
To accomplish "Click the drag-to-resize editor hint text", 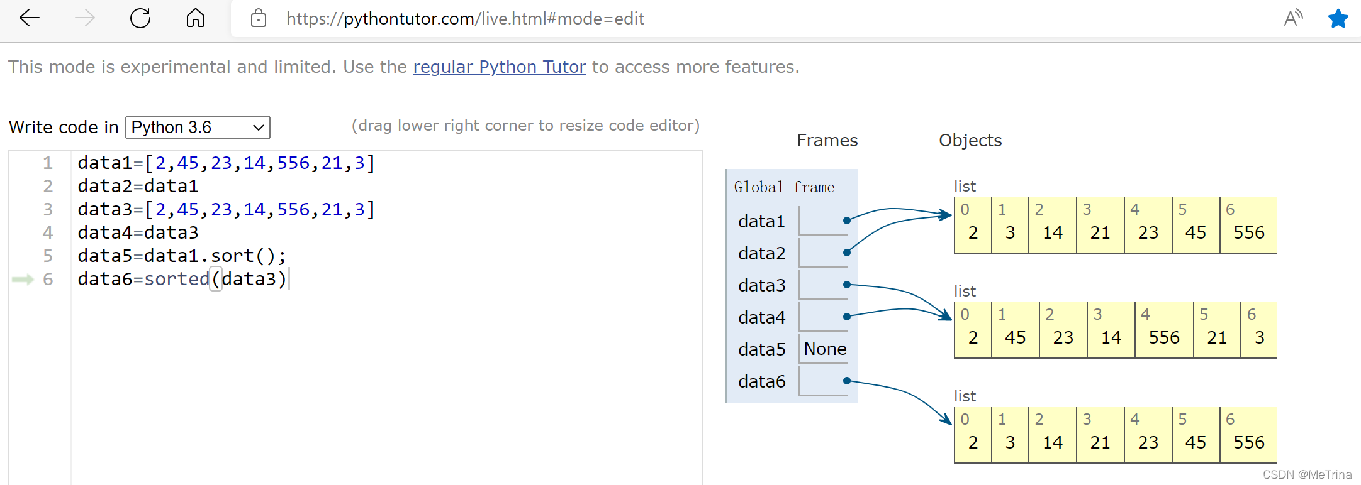I will tap(525, 126).
